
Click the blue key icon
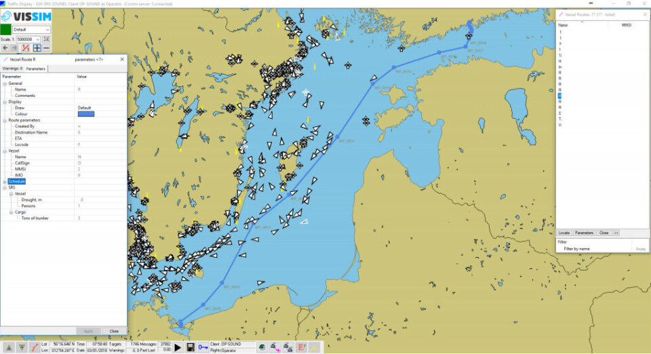pyautogui.click(x=203, y=347)
